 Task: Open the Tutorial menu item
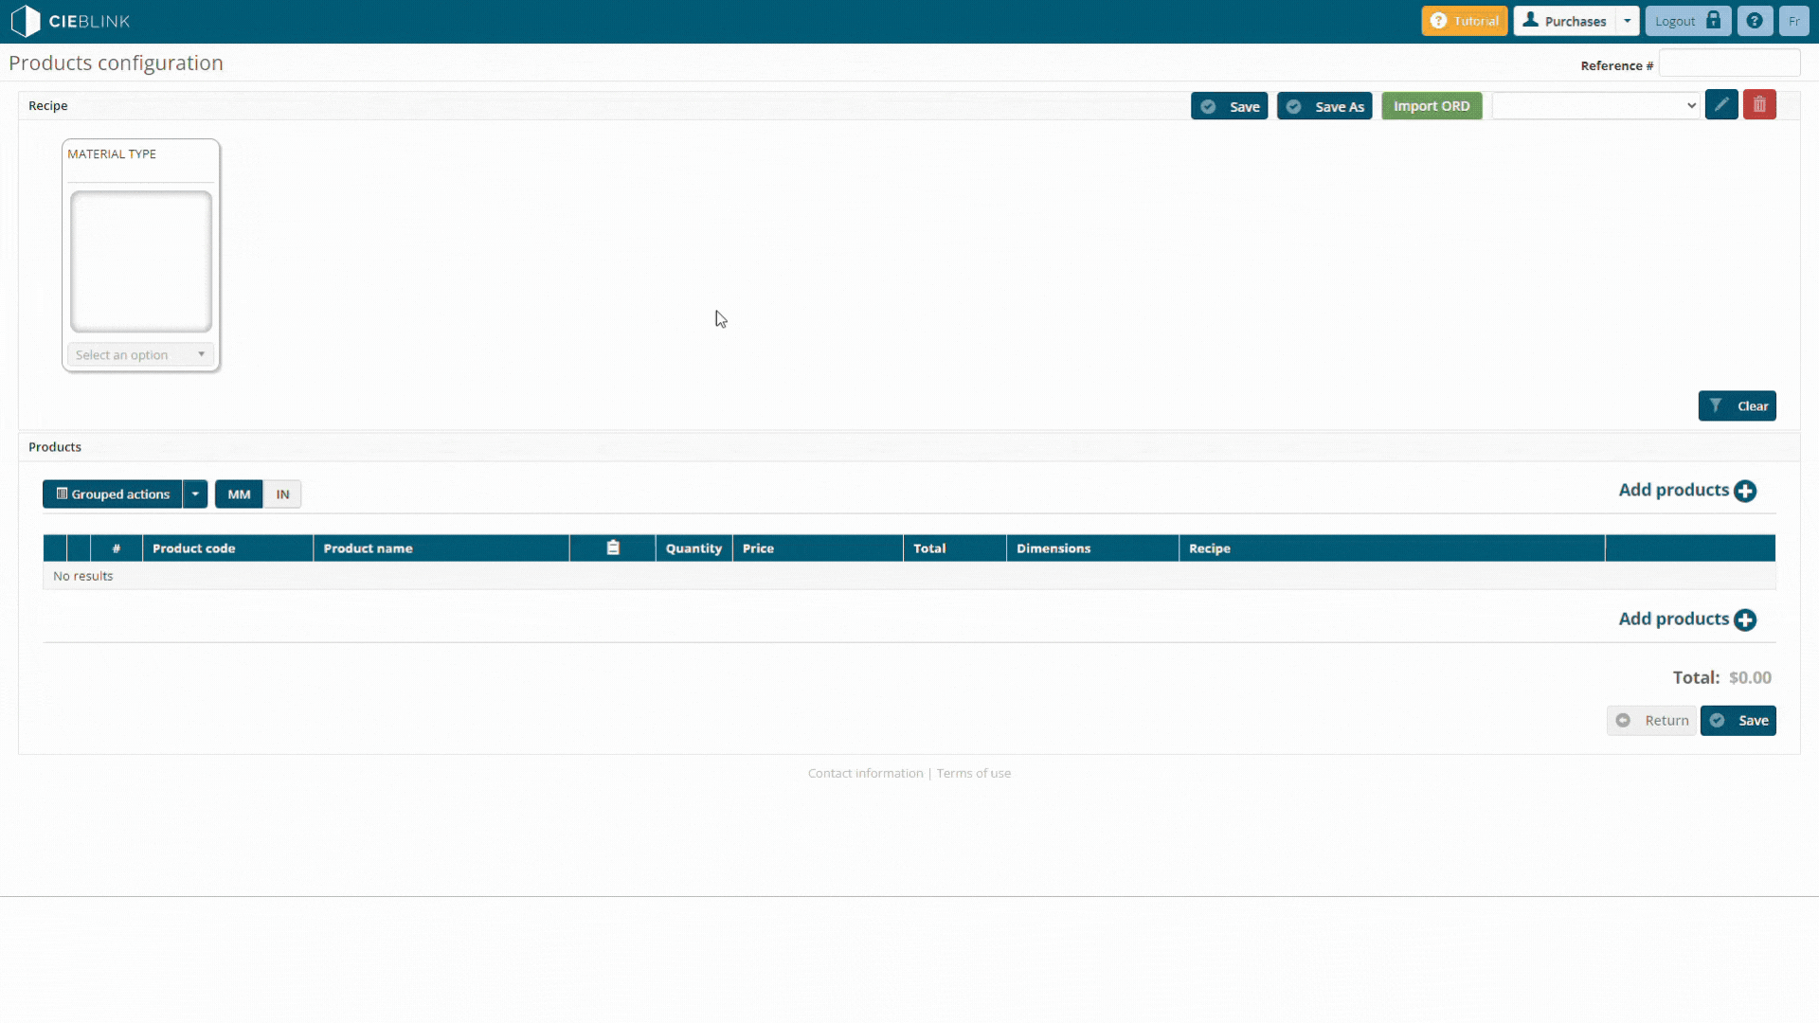pyautogui.click(x=1464, y=21)
